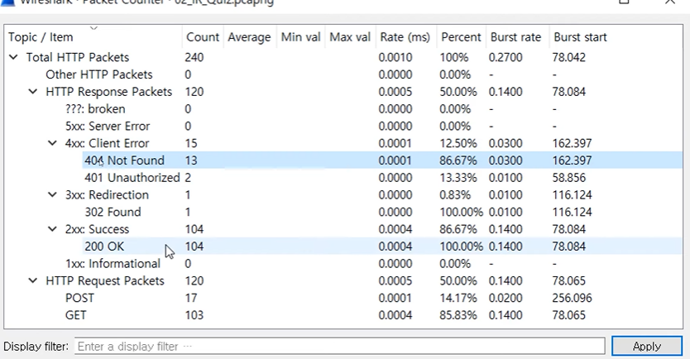Click the Apply filter button
The height and width of the screenshot is (359, 690).
647,347
